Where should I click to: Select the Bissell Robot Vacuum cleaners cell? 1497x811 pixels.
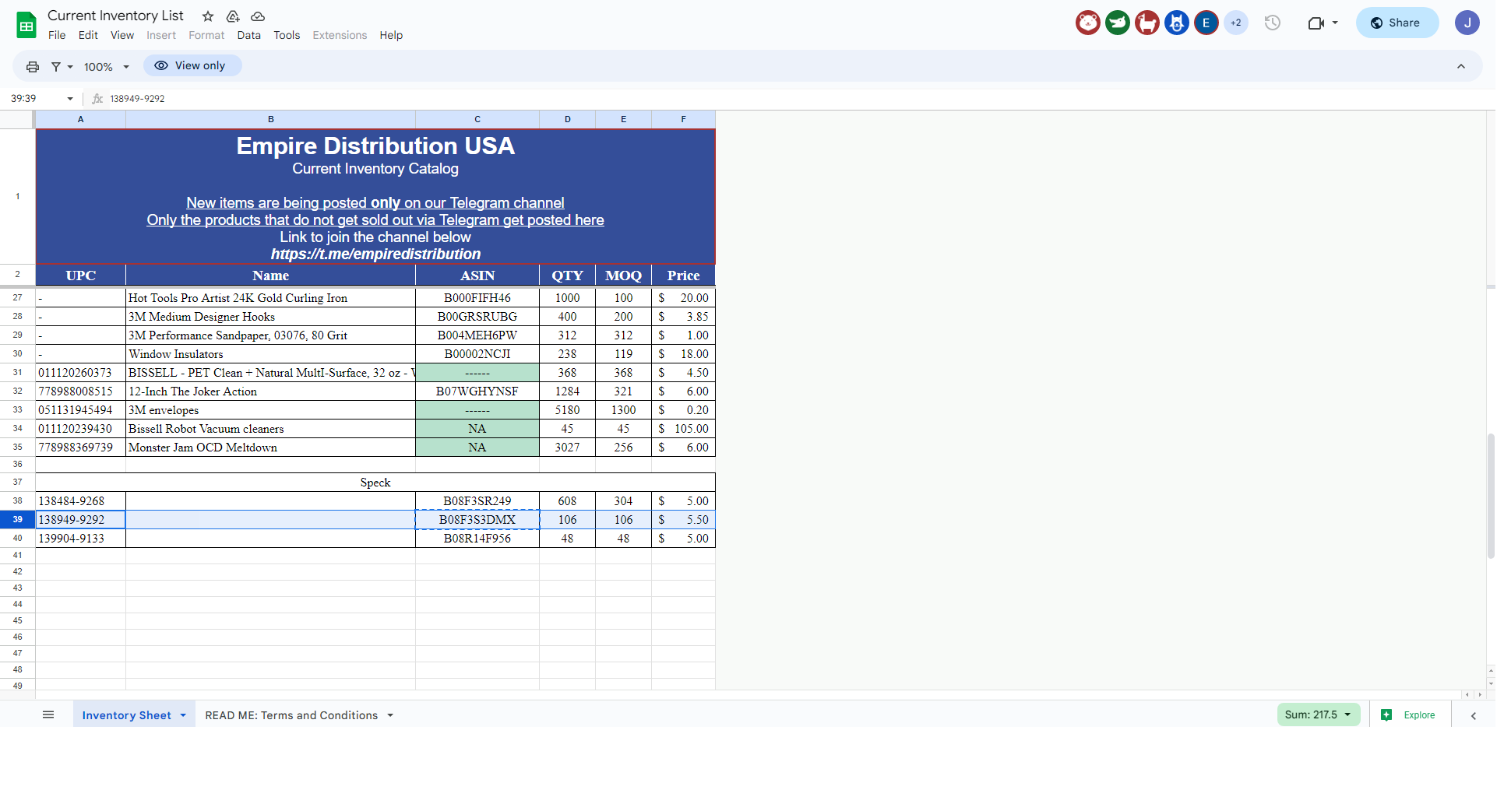270,429
